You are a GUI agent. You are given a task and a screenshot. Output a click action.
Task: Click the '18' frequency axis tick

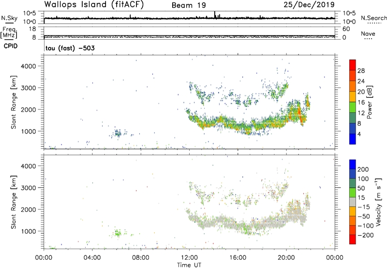point(32,29)
